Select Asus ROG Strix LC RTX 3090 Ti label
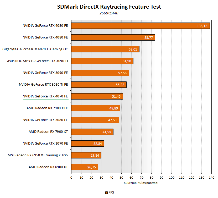 pos(38,61)
